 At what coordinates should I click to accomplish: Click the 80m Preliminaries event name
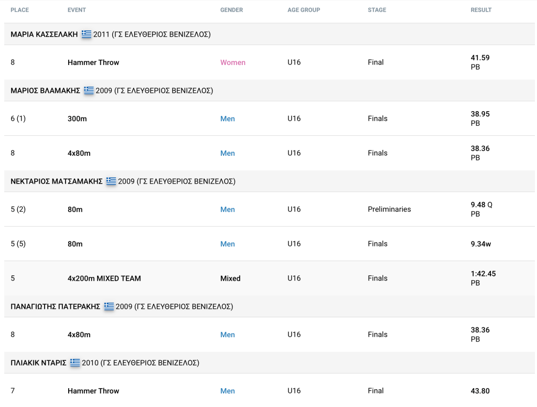click(75, 209)
